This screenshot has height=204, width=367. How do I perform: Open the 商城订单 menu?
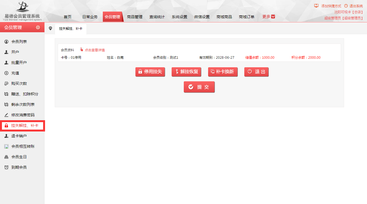(x=247, y=17)
